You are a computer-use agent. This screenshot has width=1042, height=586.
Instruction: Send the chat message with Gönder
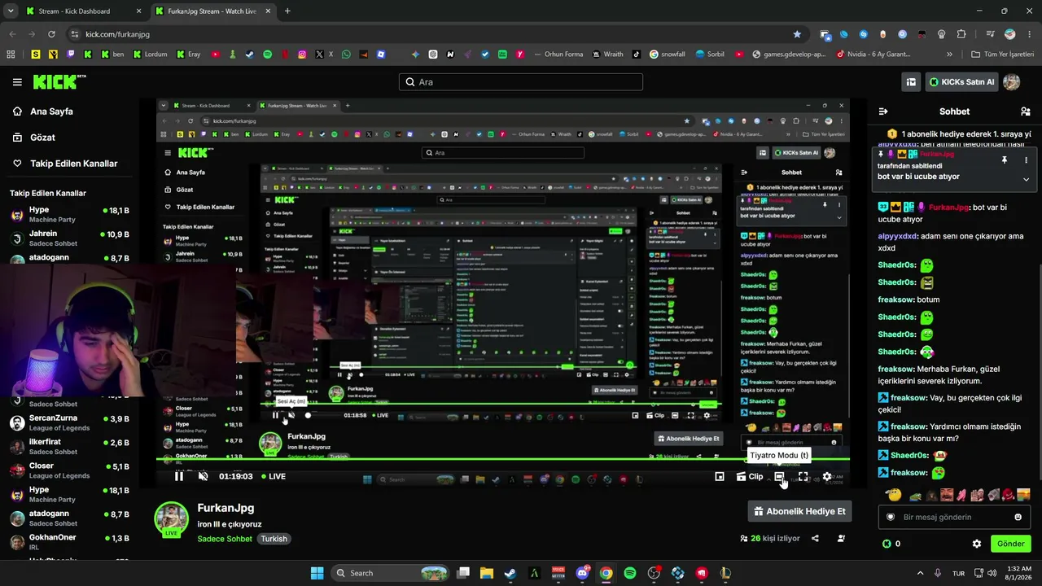tap(1011, 544)
